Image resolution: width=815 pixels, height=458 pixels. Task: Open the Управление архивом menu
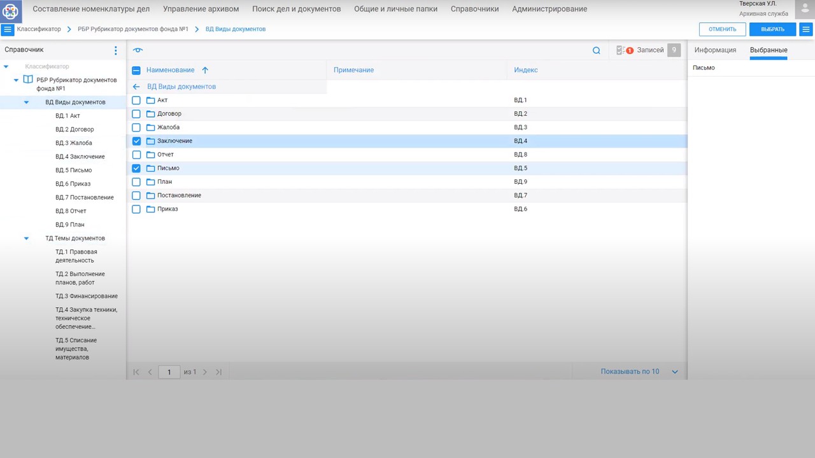201,9
